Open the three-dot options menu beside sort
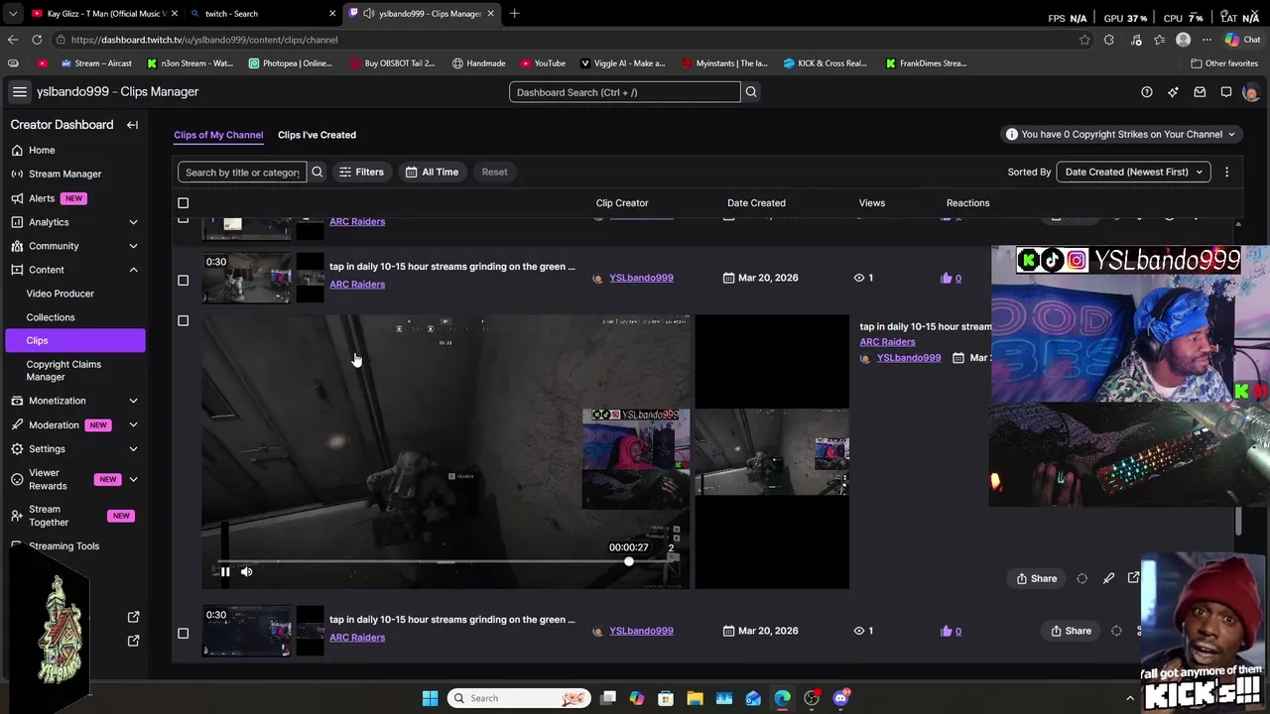This screenshot has width=1270, height=714. tap(1226, 172)
